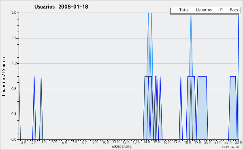Click the '18 h' x-axis label
The image size is (243, 150).
pos(188,142)
